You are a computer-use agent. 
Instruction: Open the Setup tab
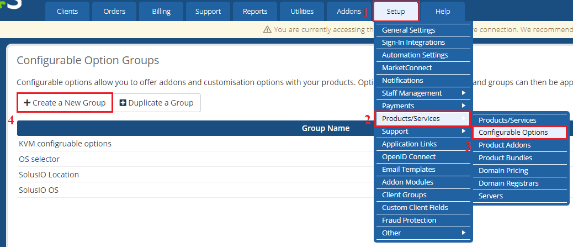395,11
